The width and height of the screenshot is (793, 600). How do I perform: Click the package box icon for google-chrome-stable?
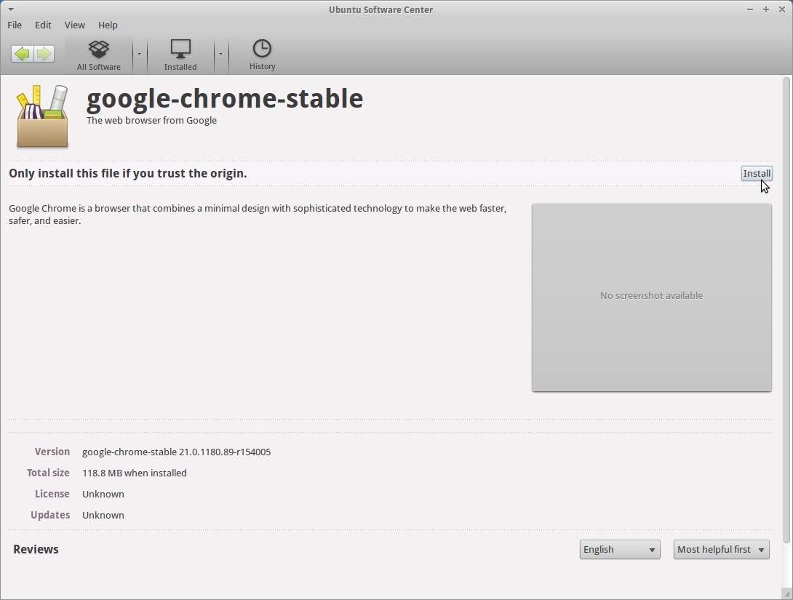pyautogui.click(x=42, y=117)
